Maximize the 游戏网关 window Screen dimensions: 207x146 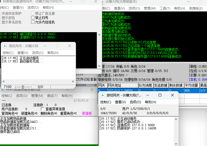click(x=160, y=95)
